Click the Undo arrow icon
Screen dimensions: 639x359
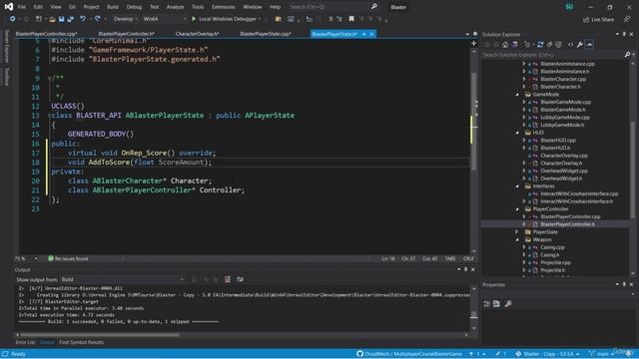(x=83, y=19)
